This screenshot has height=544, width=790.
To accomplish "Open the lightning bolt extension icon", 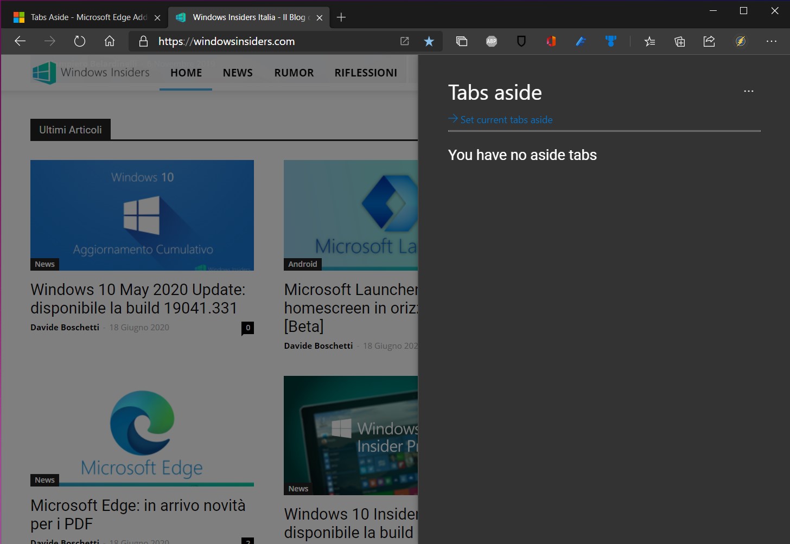I will tap(741, 41).
